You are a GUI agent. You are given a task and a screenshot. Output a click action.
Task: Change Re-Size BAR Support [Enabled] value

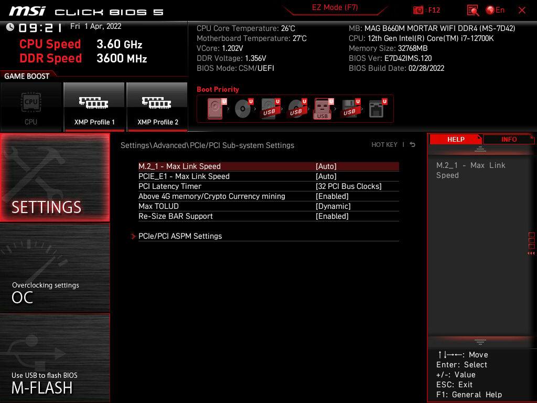(x=332, y=216)
